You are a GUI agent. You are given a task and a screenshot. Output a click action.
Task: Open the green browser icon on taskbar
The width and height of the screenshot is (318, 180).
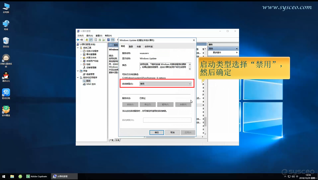tap(20, 176)
